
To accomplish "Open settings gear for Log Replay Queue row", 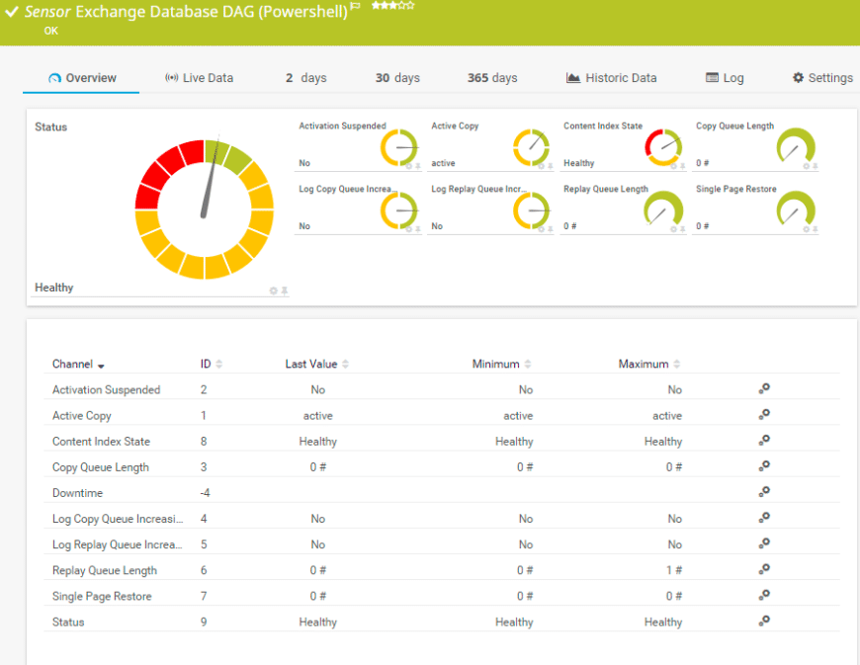I will [x=764, y=543].
